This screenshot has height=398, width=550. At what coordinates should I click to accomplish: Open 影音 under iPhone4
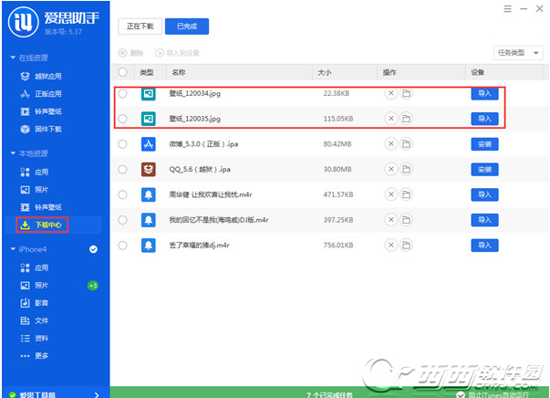pos(35,303)
